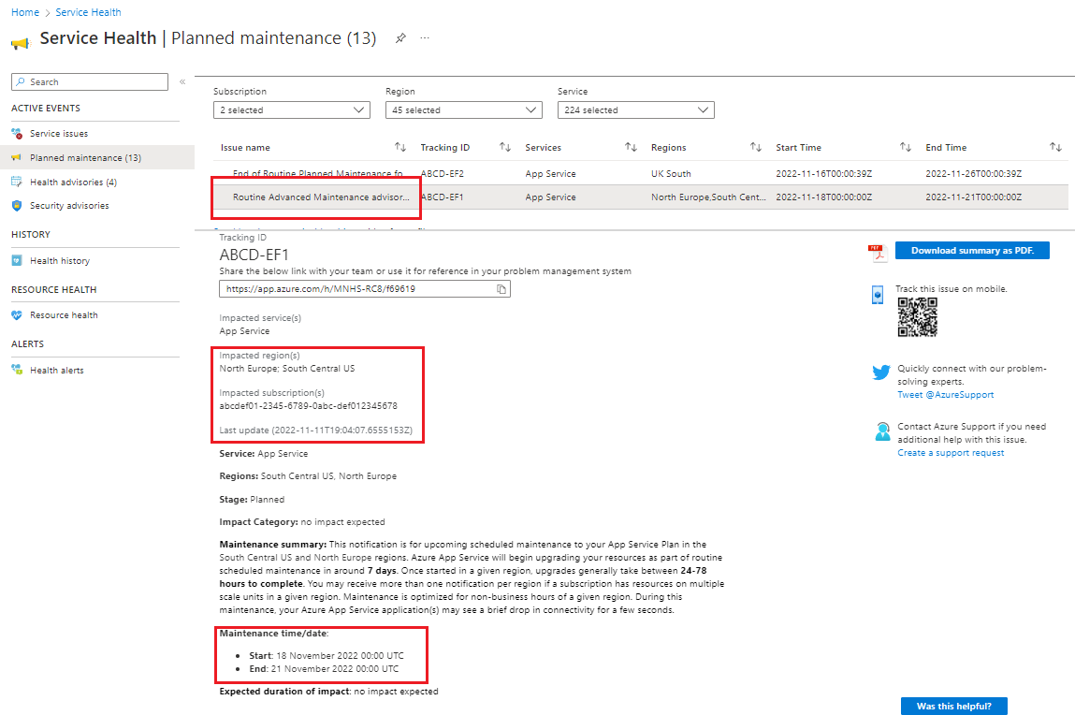Open Resource health page
Viewport: 1075px width, 715px height.
click(x=64, y=315)
